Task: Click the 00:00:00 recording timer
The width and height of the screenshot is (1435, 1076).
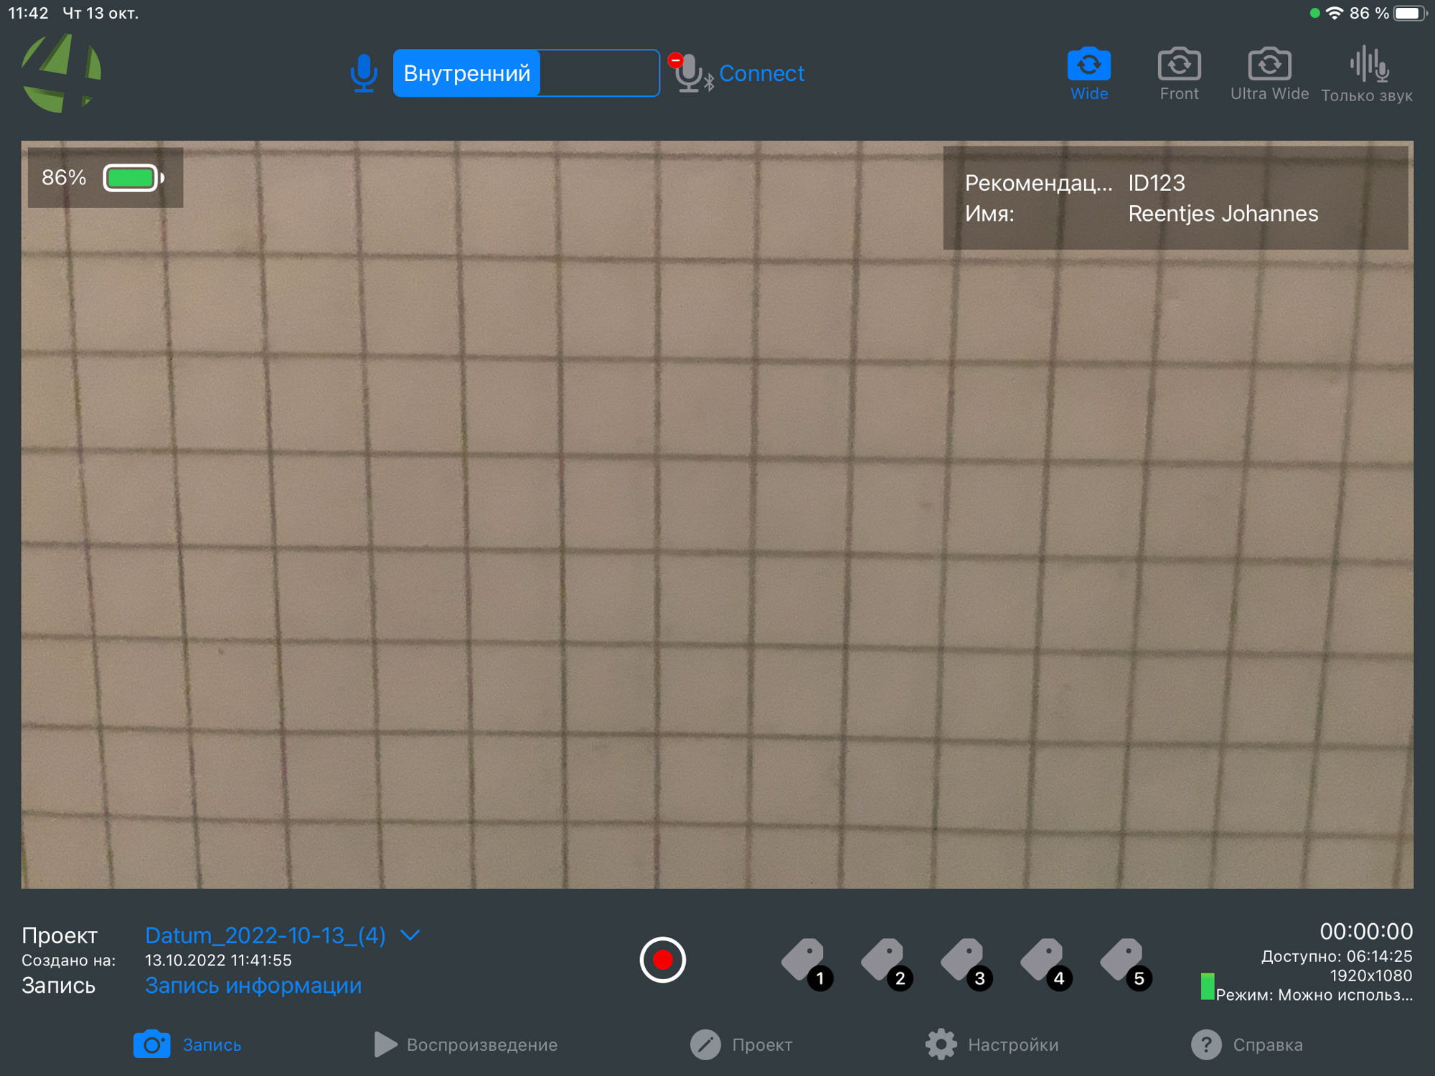Action: [1366, 931]
